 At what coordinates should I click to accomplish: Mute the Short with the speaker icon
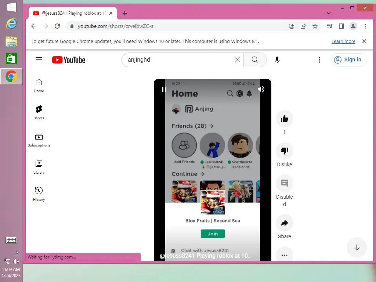point(261,89)
